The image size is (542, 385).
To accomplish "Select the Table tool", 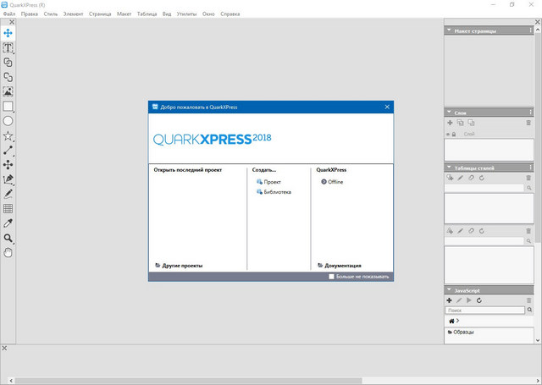I will point(8,208).
